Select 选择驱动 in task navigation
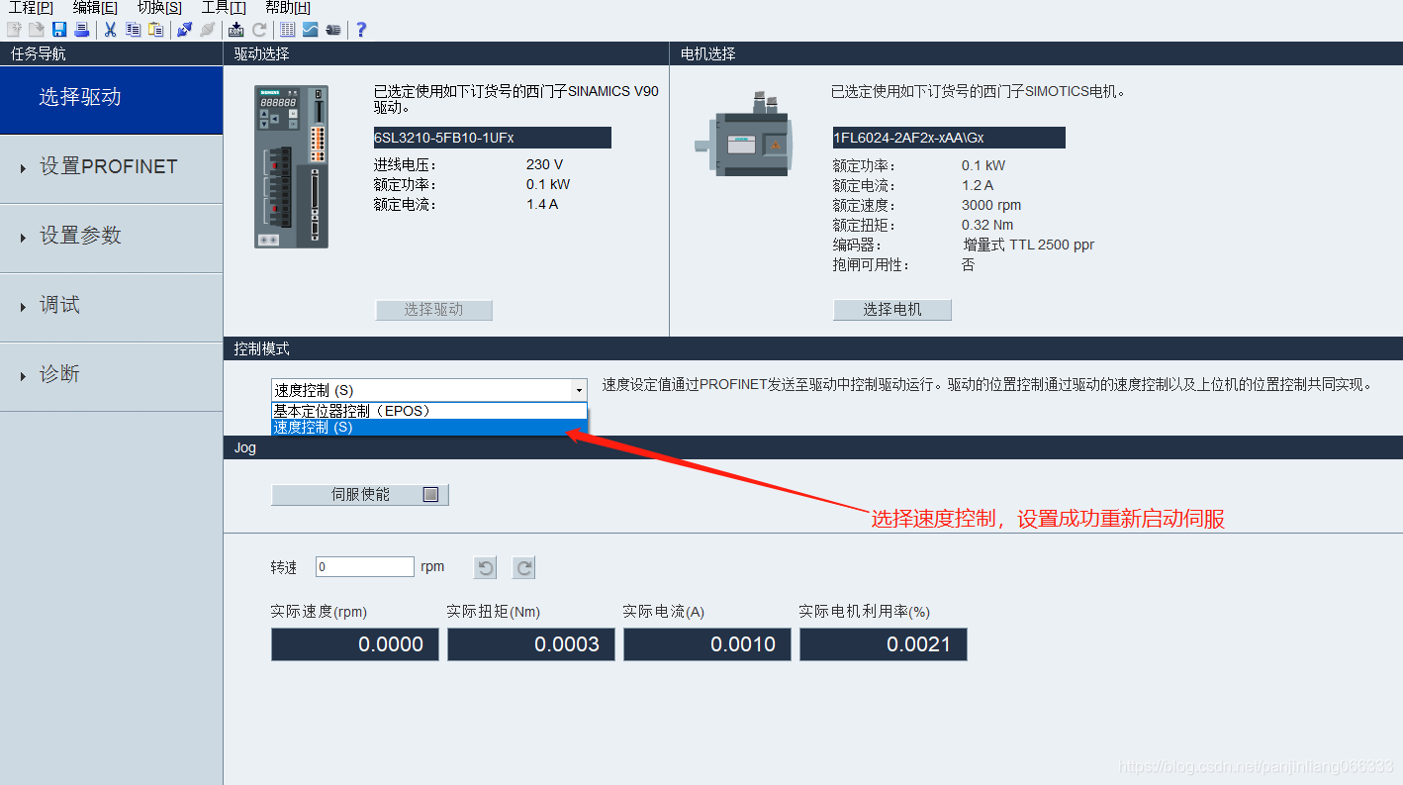This screenshot has width=1403, height=785. 111,99
